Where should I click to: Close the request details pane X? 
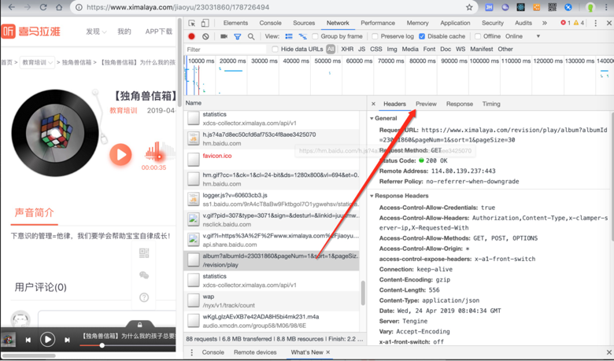point(373,104)
